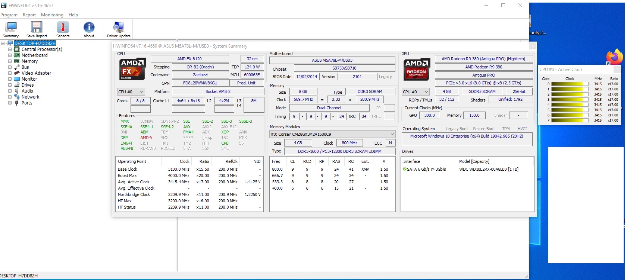This screenshot has width=627, height=280.
Task: Click the AMD Radeon Graphics logo
Action: click(417, 69)
